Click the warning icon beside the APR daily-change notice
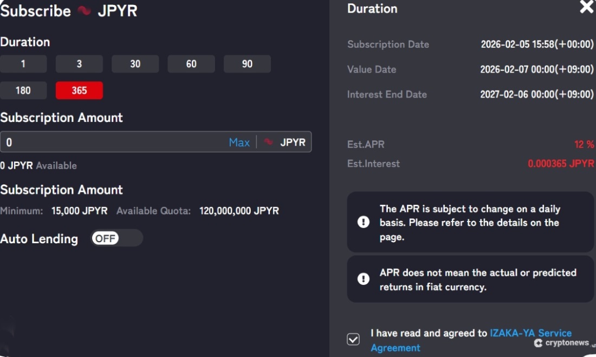This screenshot has width=596, height=357. [x=364, y=222]
